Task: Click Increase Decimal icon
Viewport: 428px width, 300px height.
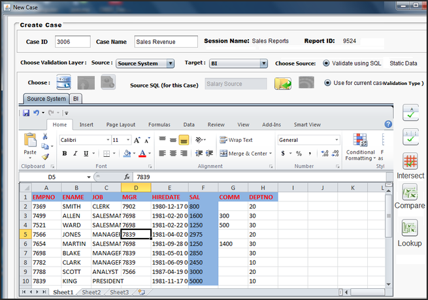Action: point(325,154)
